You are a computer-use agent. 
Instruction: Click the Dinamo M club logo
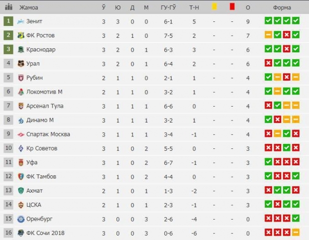pyautogui.click(x=21, y=120)
